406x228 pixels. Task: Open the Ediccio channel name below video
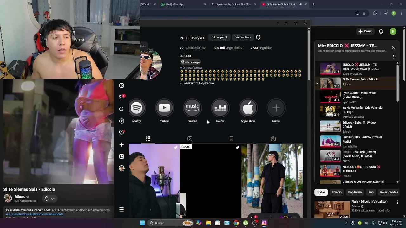click(20, 197)
